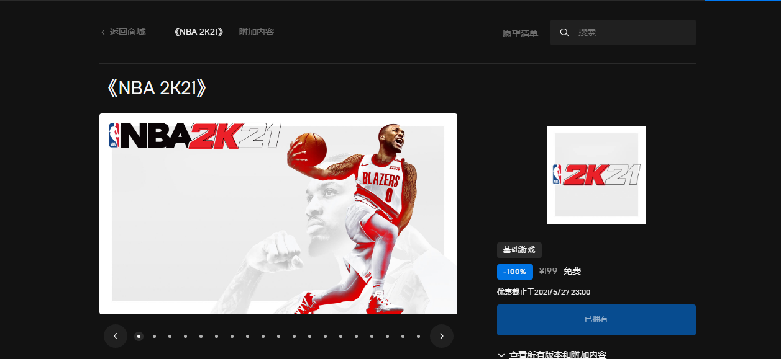Click inside the 搜索 search field

point(621,32)
